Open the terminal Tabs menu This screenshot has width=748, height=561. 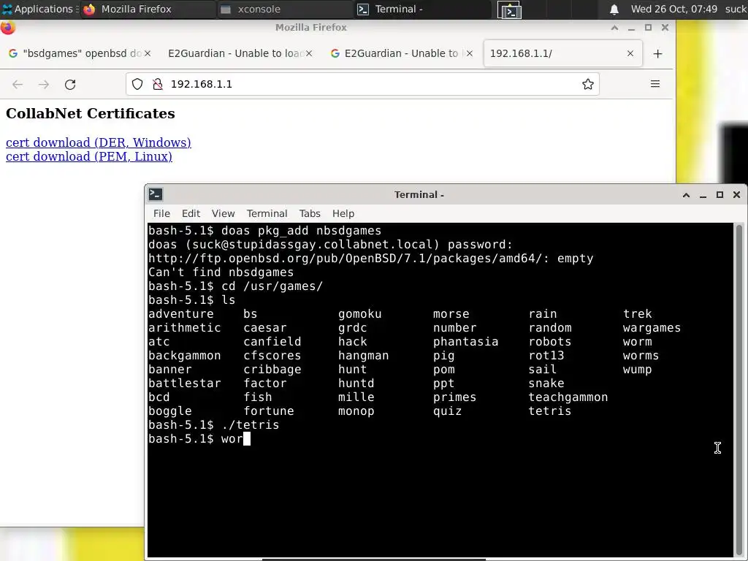click(x=310, y=214)
